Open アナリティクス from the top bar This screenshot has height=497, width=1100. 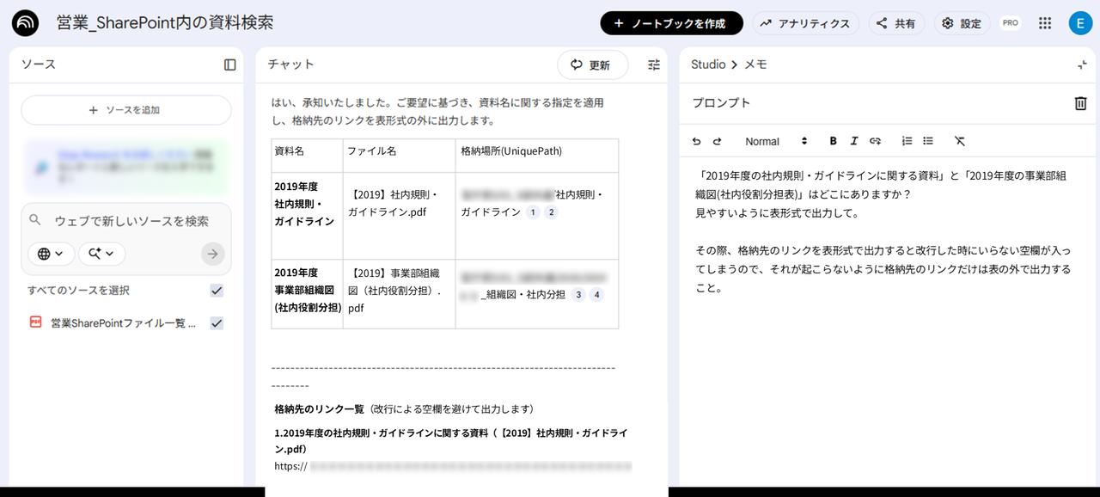[805, 23]
